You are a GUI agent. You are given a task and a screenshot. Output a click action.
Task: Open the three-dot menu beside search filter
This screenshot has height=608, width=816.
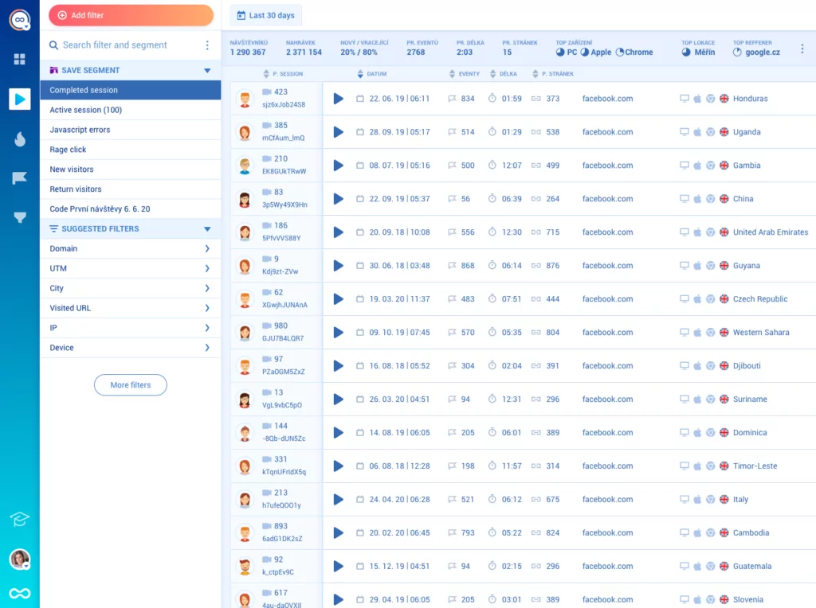(207, 45)
